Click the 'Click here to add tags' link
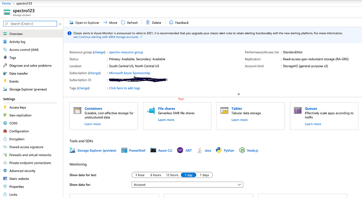 (125, 88)
